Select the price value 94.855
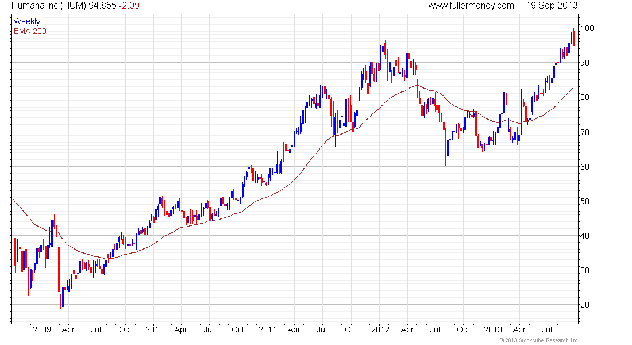This screenshot has width=632, height=345. [102, 6]
